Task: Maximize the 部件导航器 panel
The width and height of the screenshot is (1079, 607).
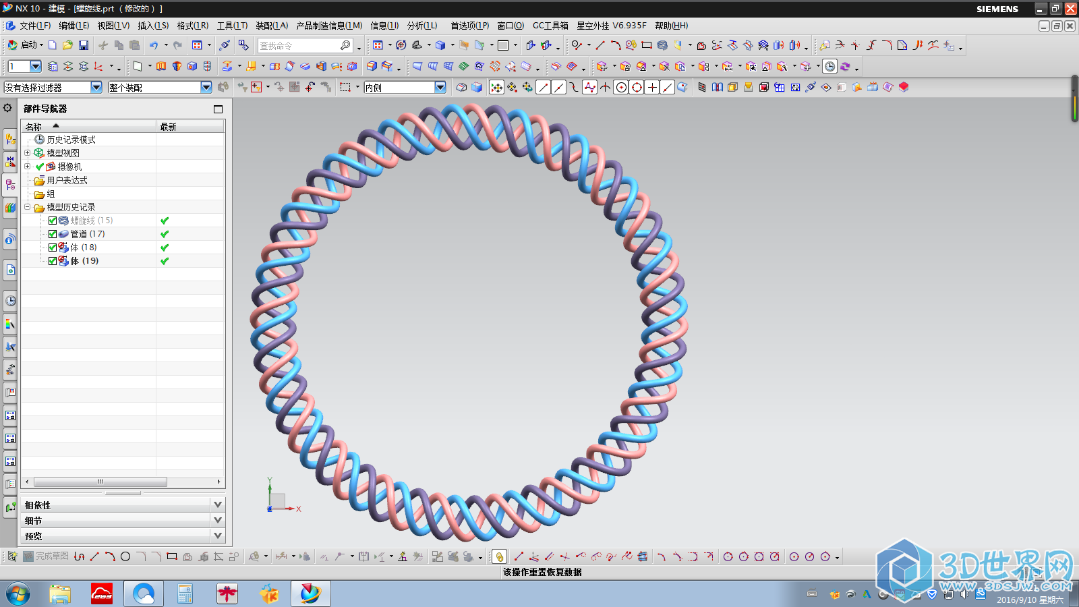Action: coord(218,109)
